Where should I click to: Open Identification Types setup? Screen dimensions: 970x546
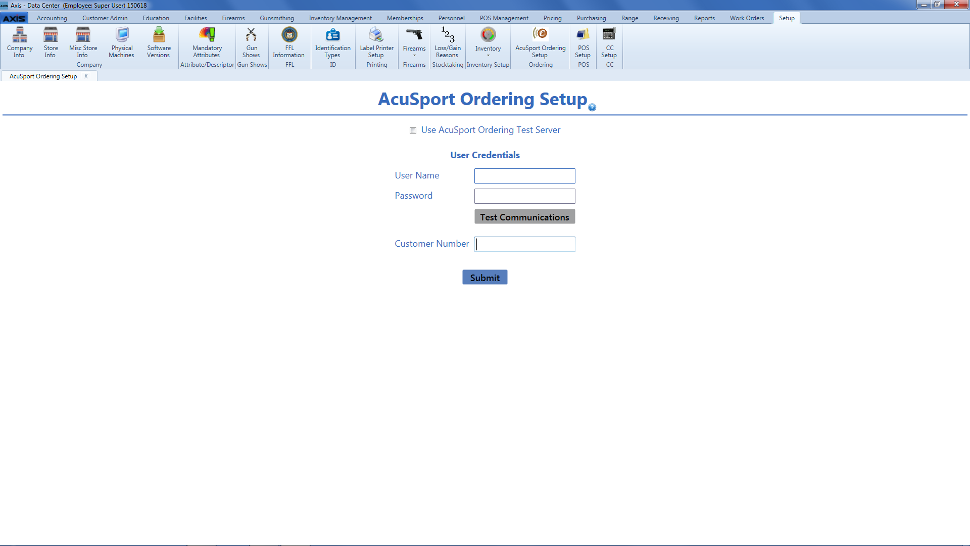point(332,42)
